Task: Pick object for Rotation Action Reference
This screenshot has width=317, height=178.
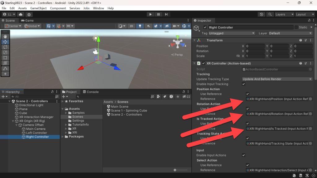Action: point(310,114)
